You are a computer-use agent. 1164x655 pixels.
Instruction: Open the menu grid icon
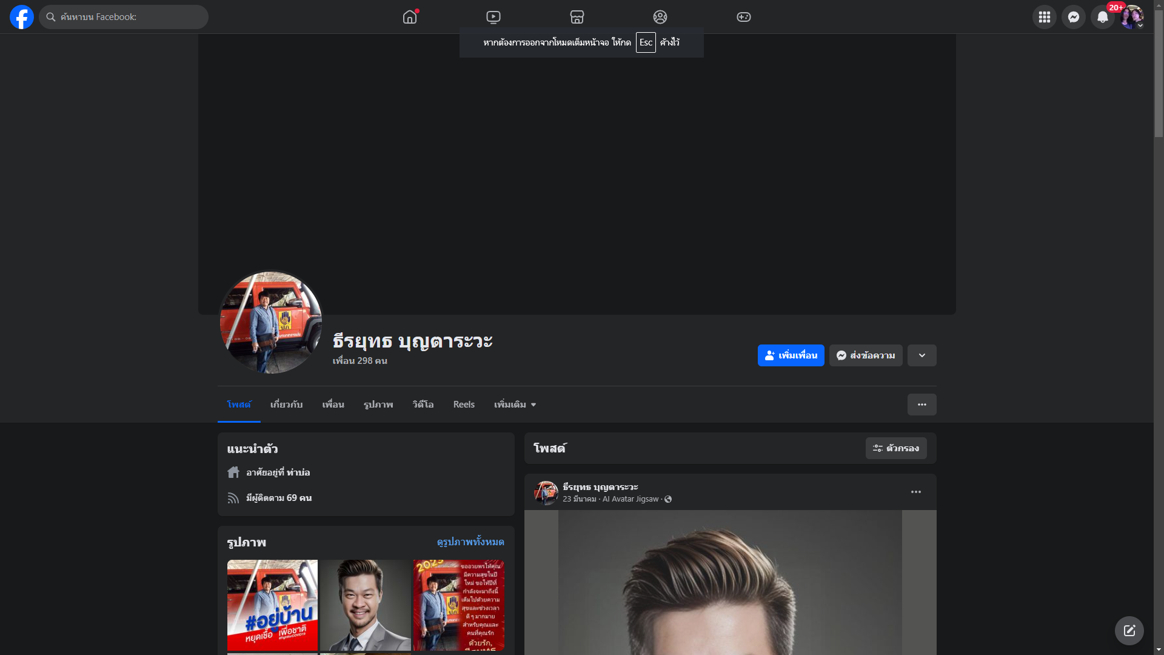1045,17
